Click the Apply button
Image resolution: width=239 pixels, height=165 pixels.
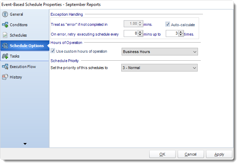219,154
